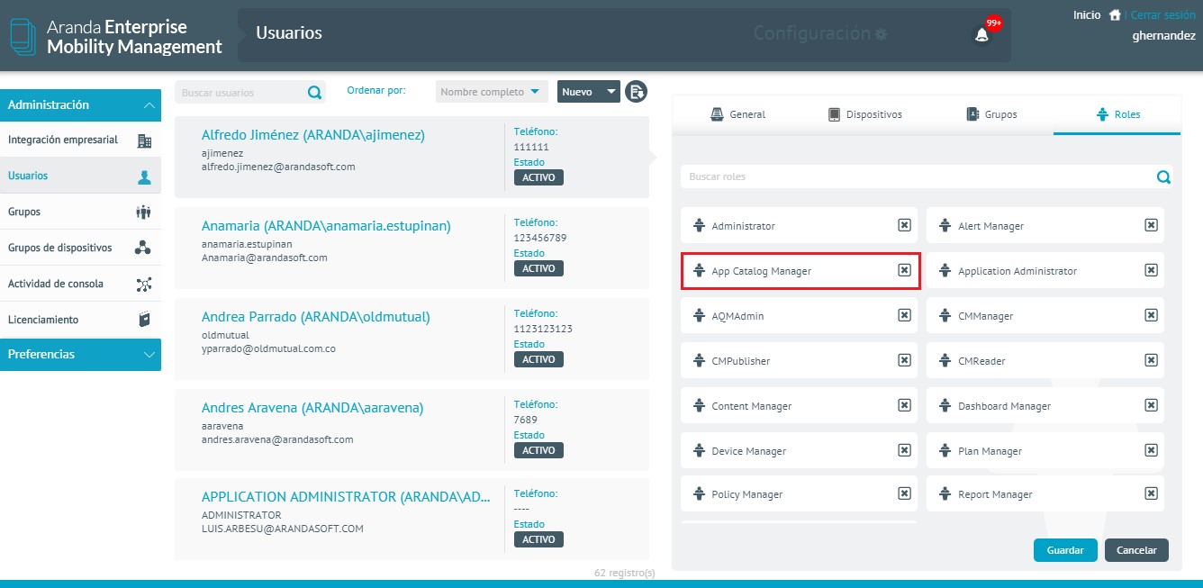Remove the CMReader role

pos(1151,360)
